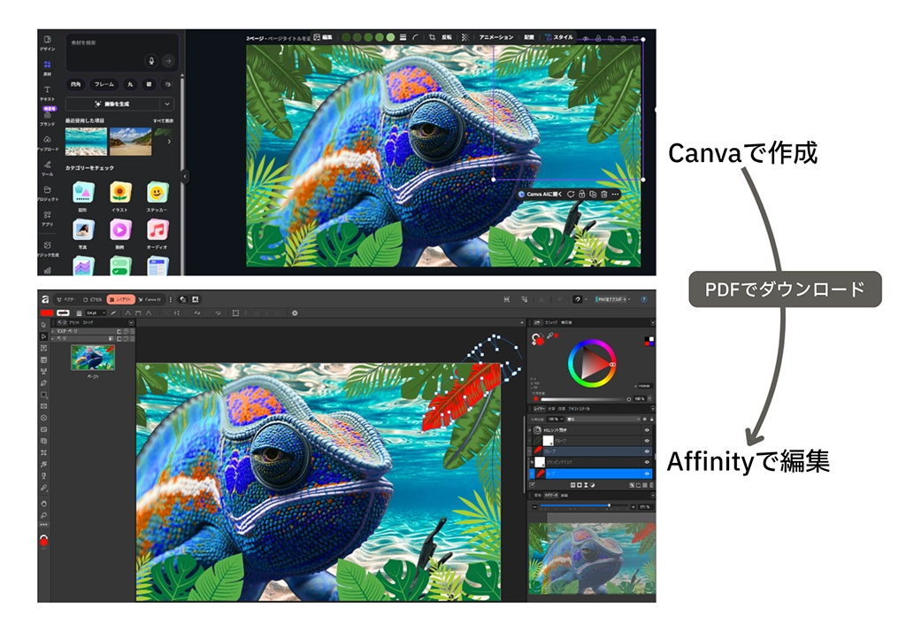The height and width of the screenshot is (632, 906).
Task: Click the microphone icon in search box
Action: pyautogui.click(x=151, y=60)
